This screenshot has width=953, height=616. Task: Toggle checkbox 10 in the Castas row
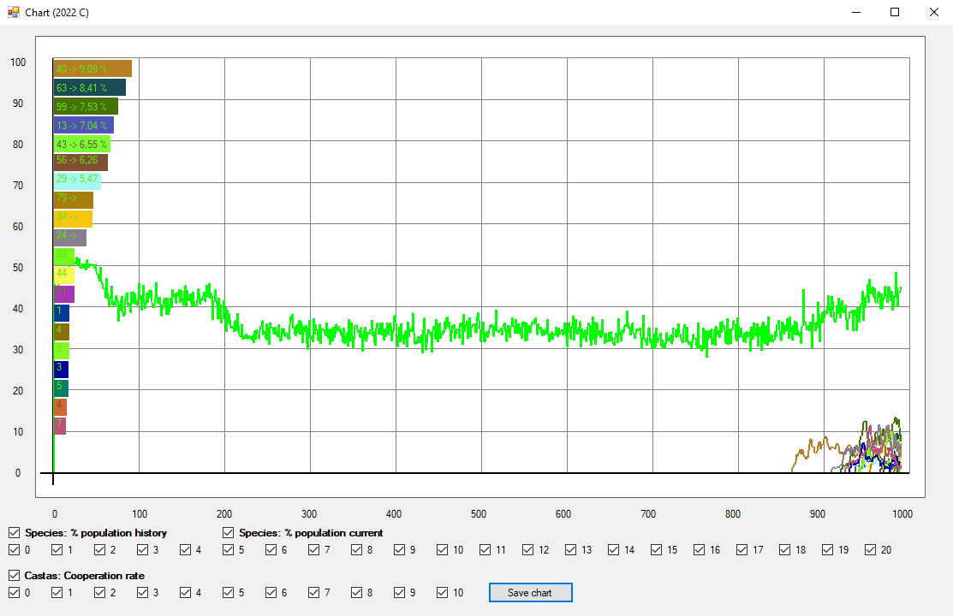tap(443, 593)
